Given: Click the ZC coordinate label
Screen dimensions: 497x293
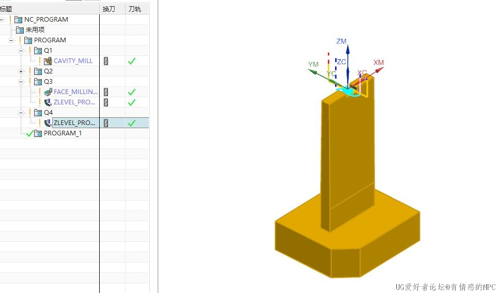Looking at the screenshot, I should pos(341,62).
